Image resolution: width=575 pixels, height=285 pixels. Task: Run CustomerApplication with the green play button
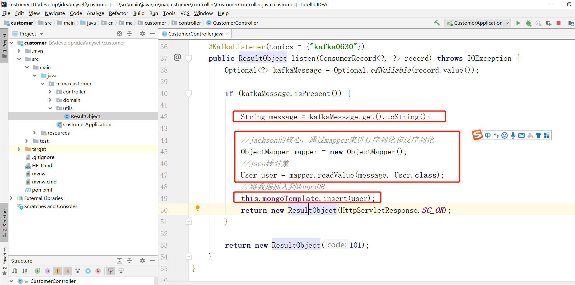click(x=518, y=23)
